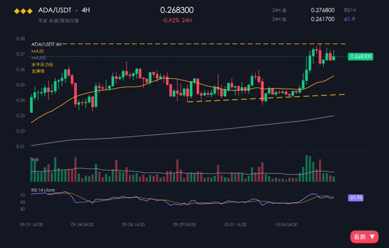Click the 24H 低 label
Image resolution: width=389 pixels, height=248 pixels.
279,19
